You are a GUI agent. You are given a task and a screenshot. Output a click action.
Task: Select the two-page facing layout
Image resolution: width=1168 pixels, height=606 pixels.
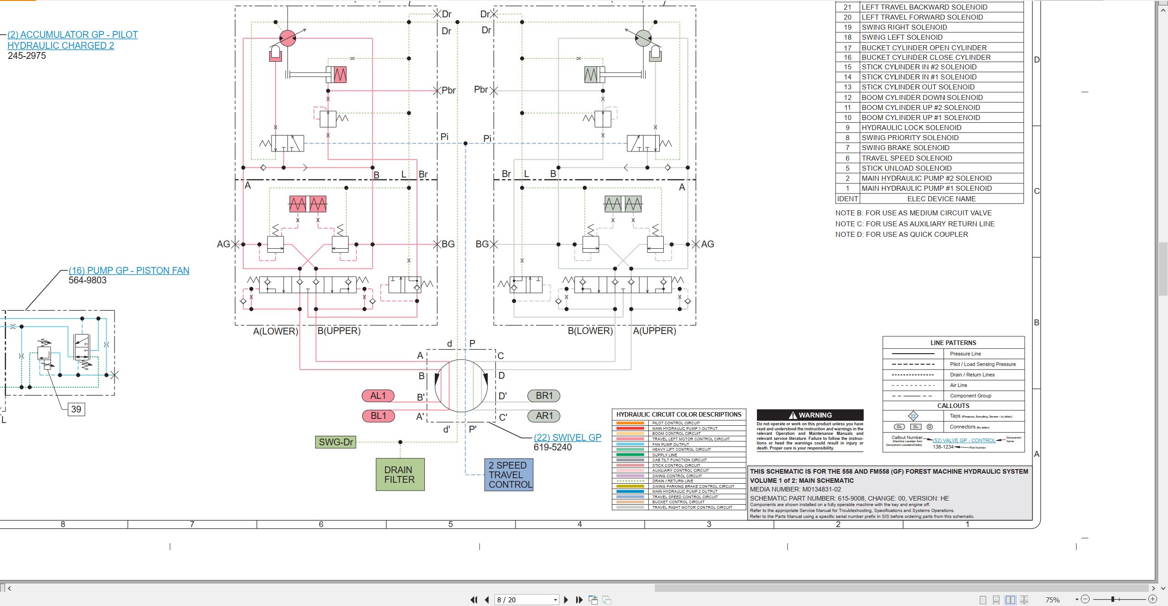[x=1010, y=600]
